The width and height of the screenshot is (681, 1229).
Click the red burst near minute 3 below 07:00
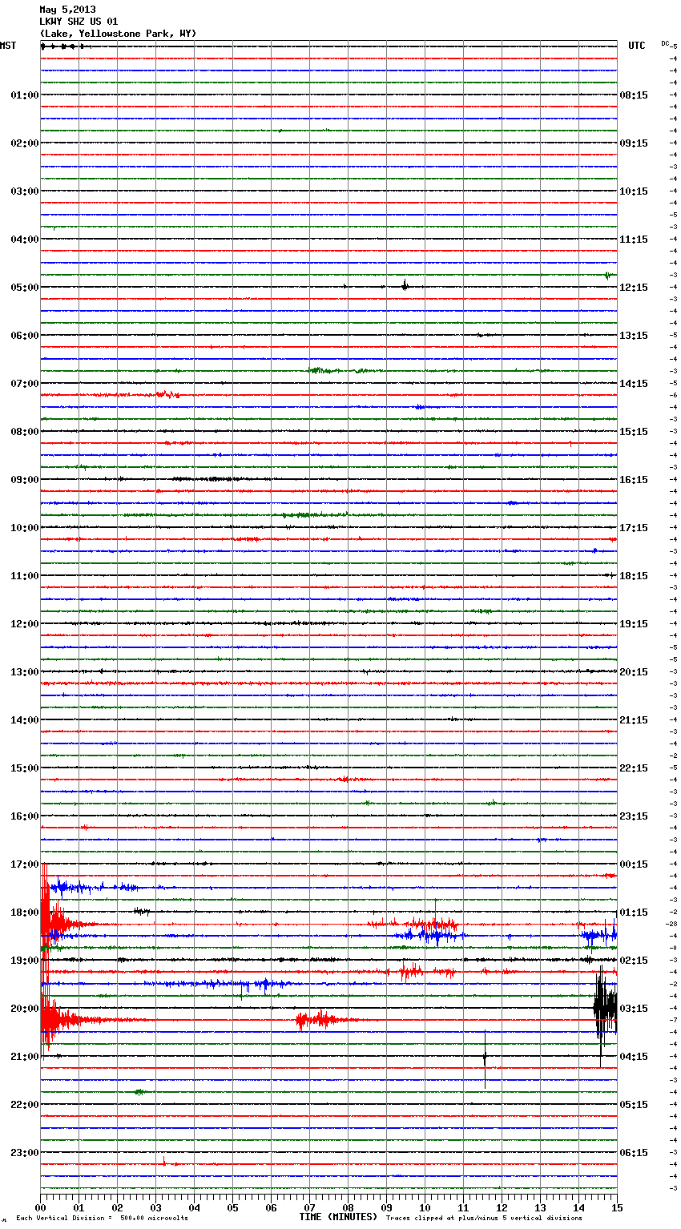coord(167,394)
